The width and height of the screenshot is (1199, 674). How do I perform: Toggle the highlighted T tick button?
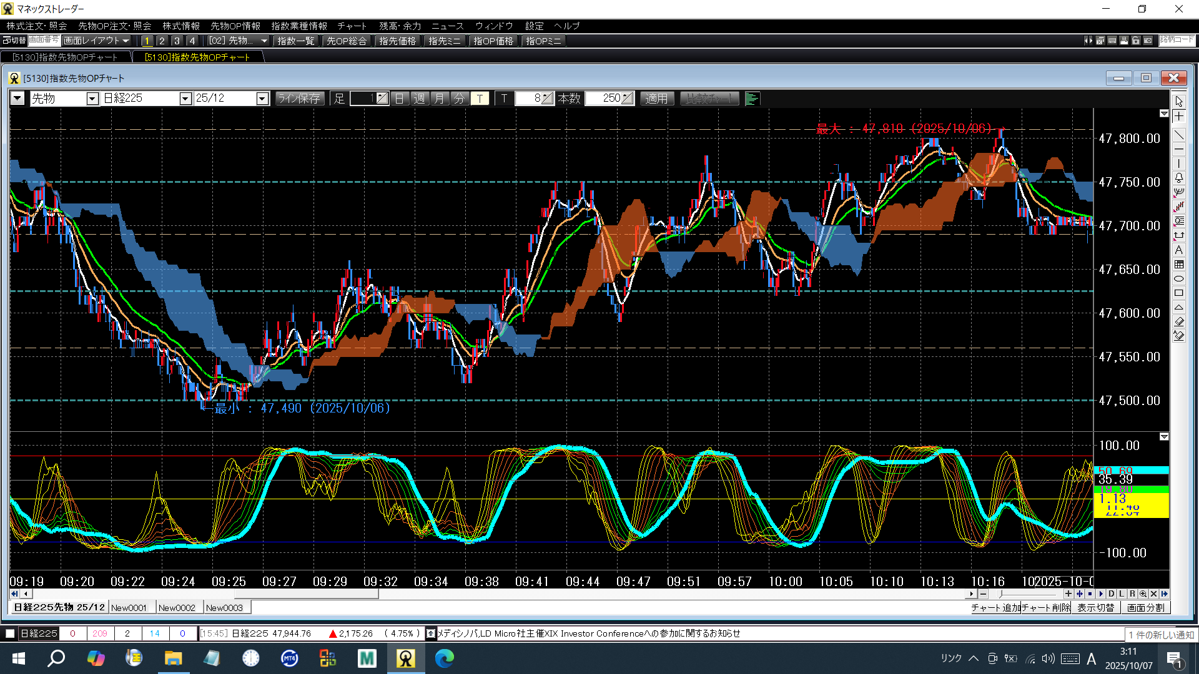click(480, 99)
